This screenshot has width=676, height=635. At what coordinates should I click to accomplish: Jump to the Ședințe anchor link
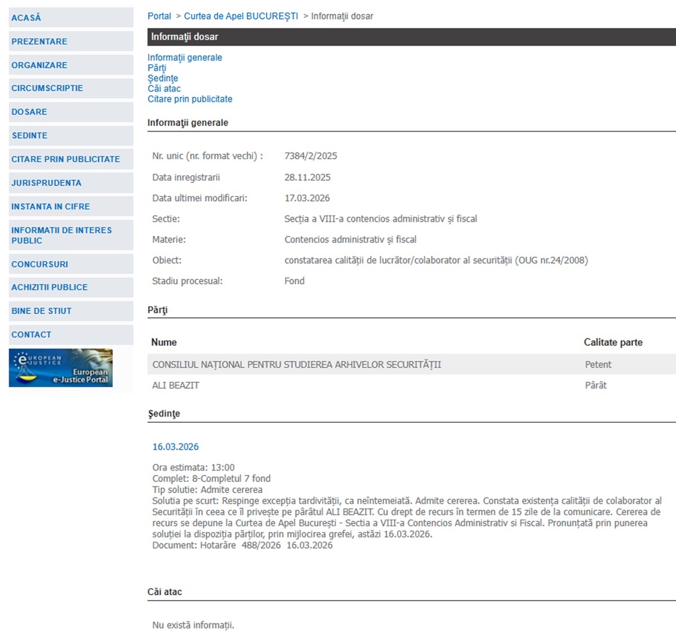pos(163,78)
